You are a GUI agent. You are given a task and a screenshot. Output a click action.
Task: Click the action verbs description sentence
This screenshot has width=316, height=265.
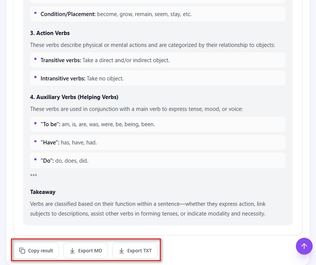coord(152,45)
